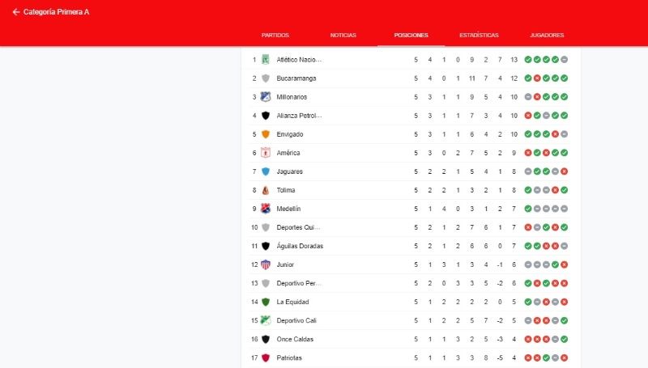Click the Deportivo Cali team crest
The image size is (648, 368).
click(266, 320)
